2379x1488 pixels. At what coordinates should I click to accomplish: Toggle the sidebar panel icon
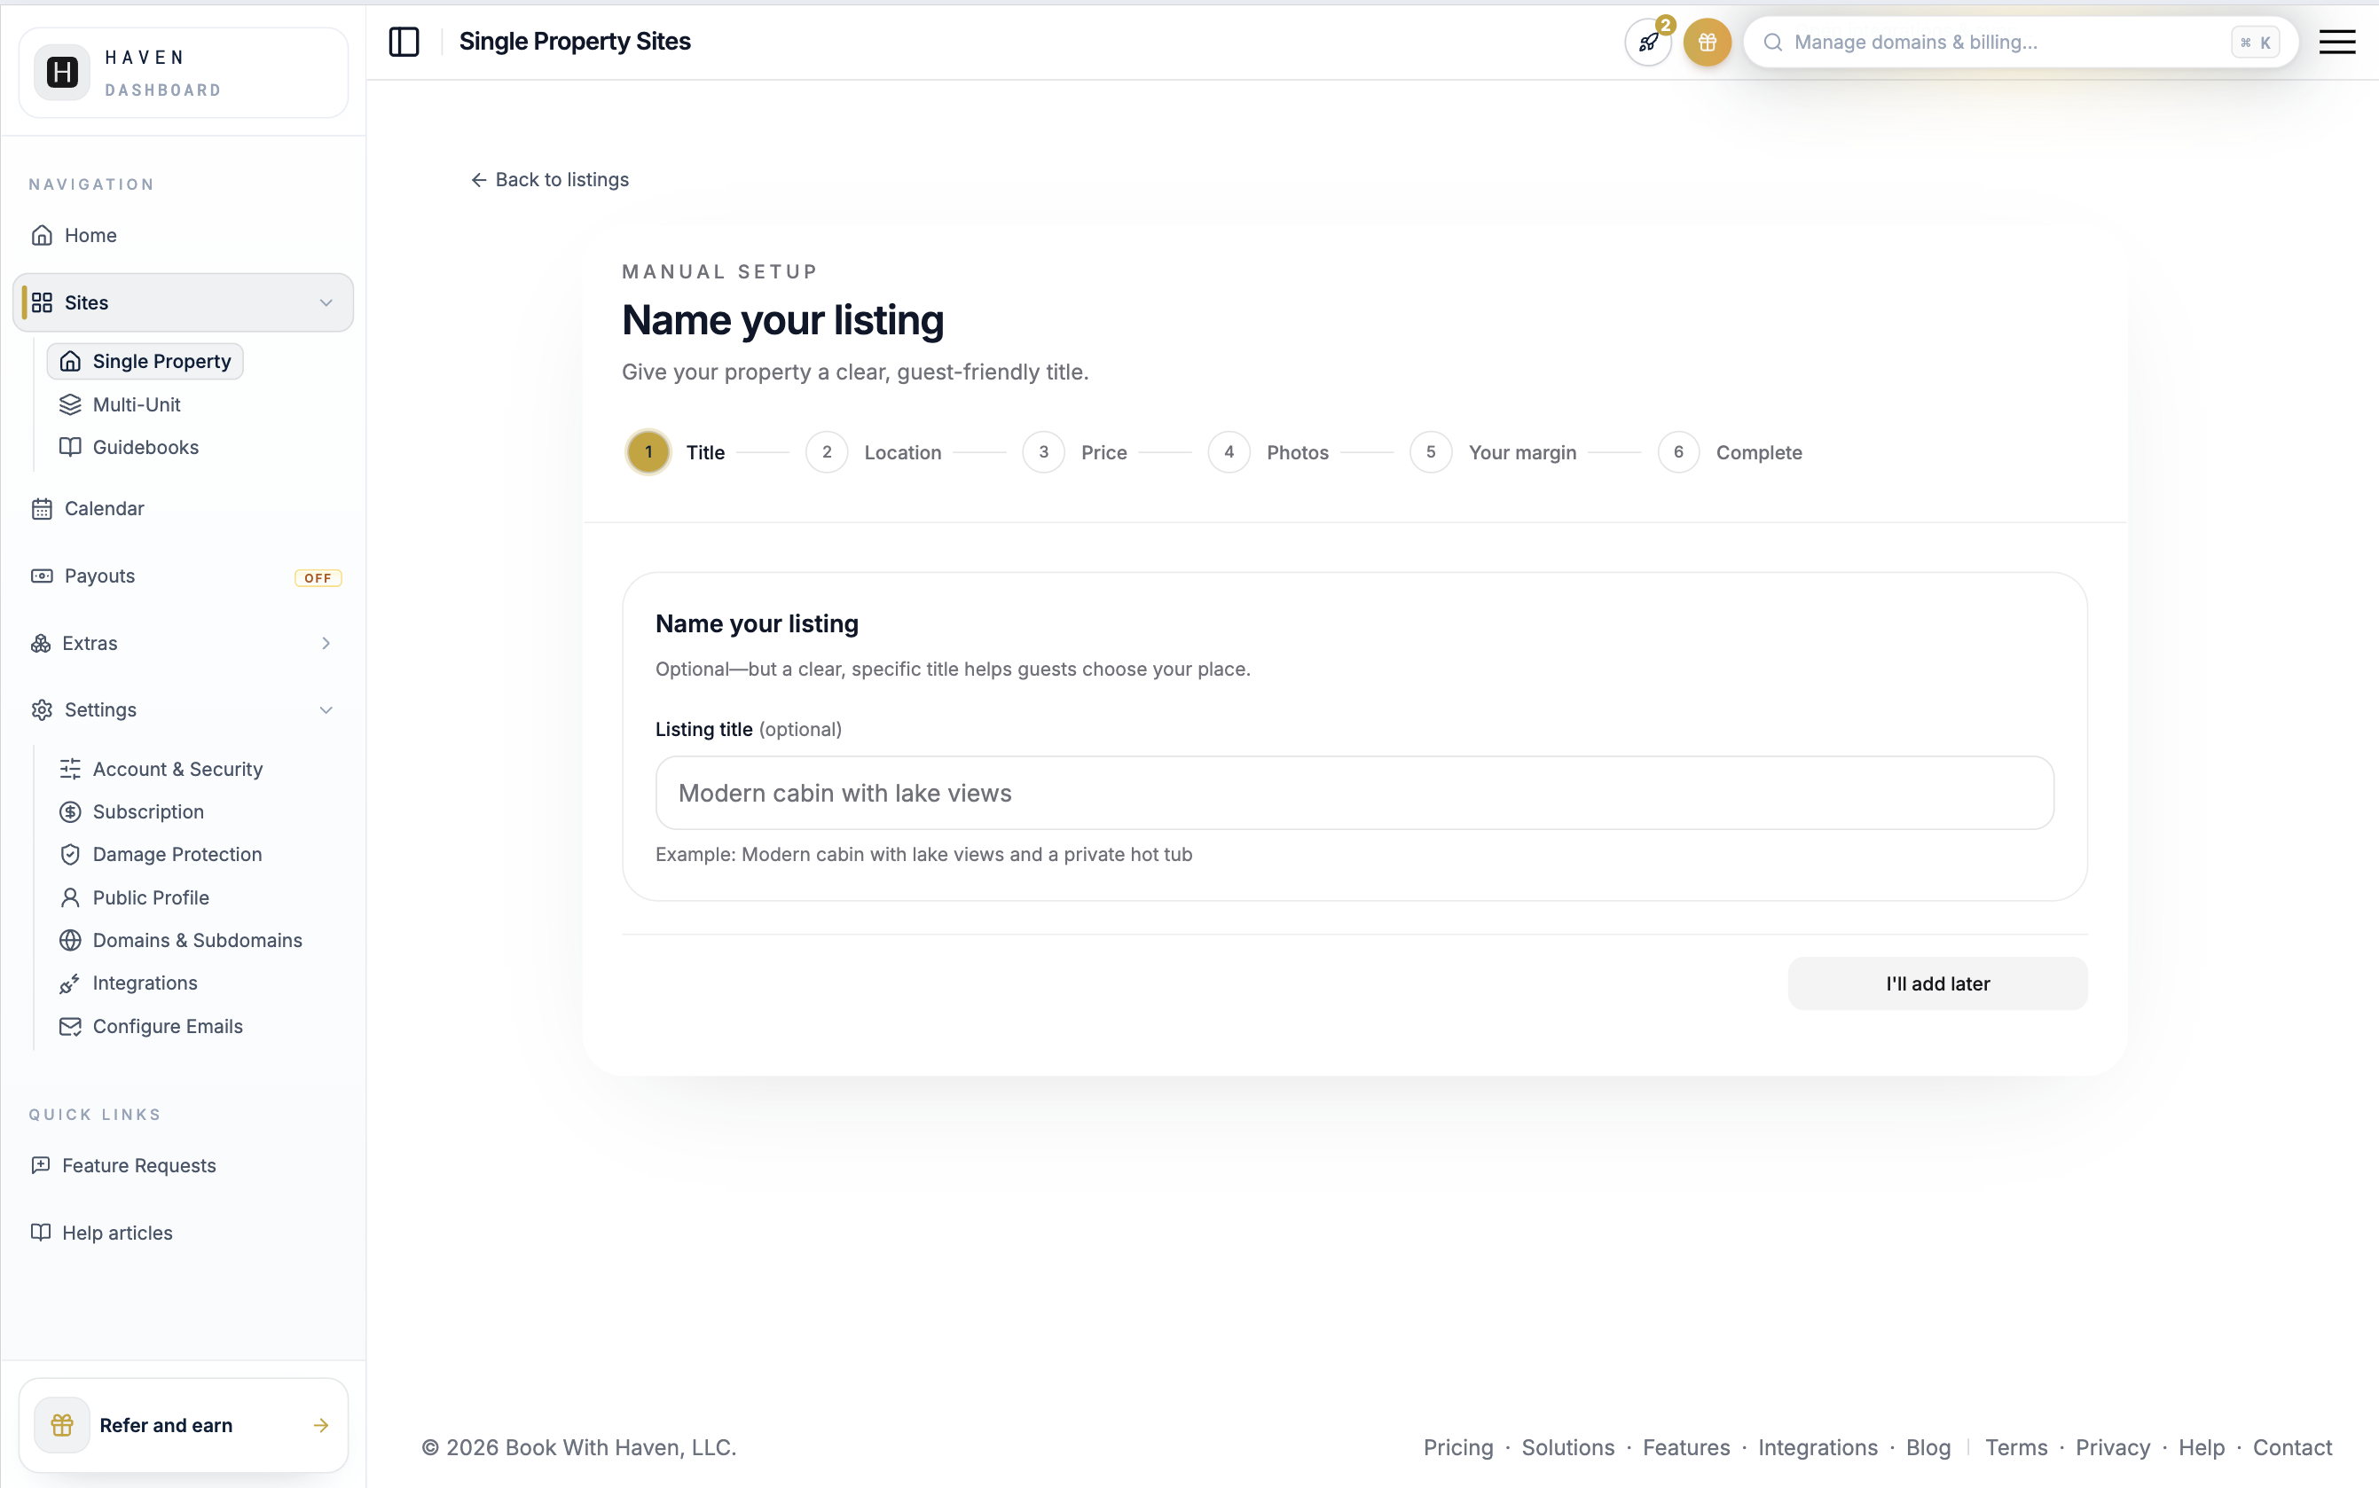[x=404, y=42]
